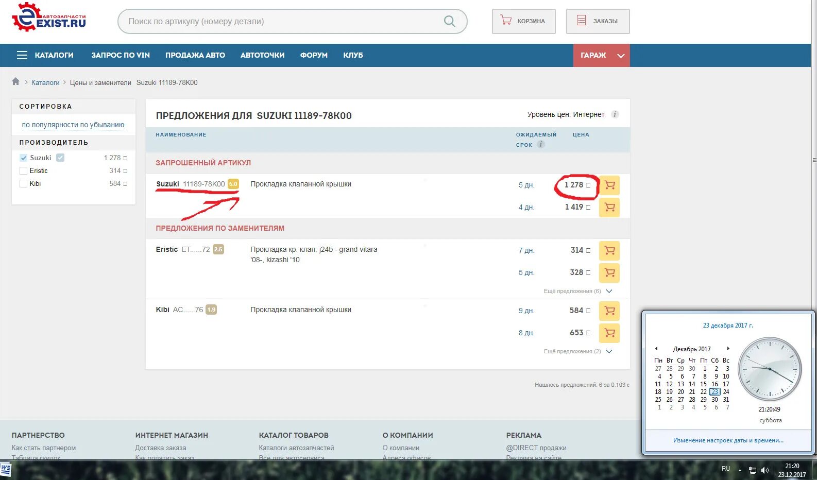817x480 pixels.
Task: Toggle the Suzuki manufacturer checkbox
Action: click(23, 158)
